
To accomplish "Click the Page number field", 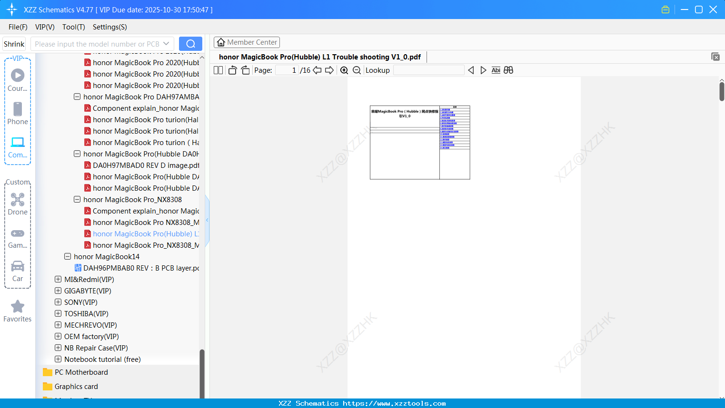I will point(287,70).
